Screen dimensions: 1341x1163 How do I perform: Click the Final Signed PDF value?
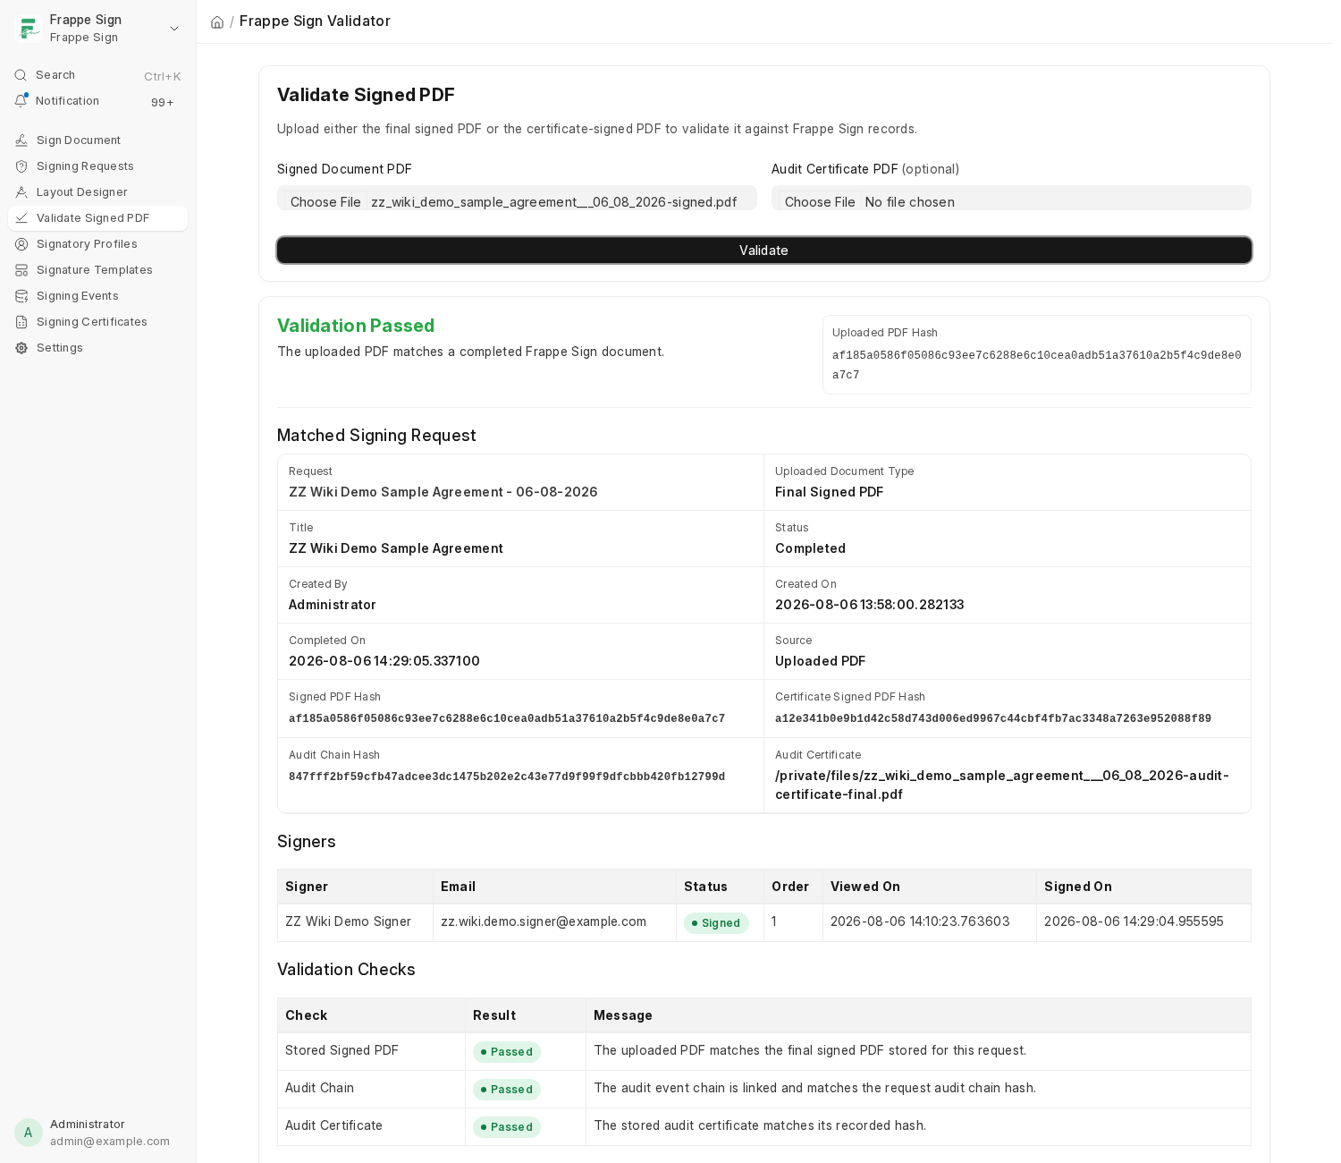(829, 492)
